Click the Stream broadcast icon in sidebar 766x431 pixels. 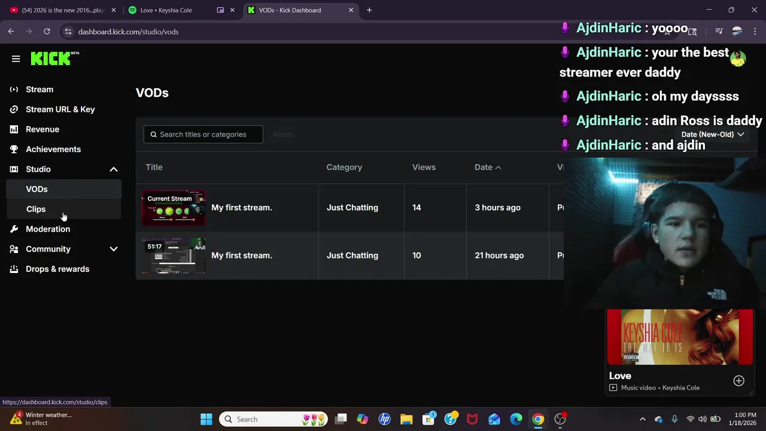coord(14,89)
